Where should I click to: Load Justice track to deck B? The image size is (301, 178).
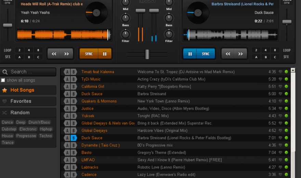click(74, 109)
